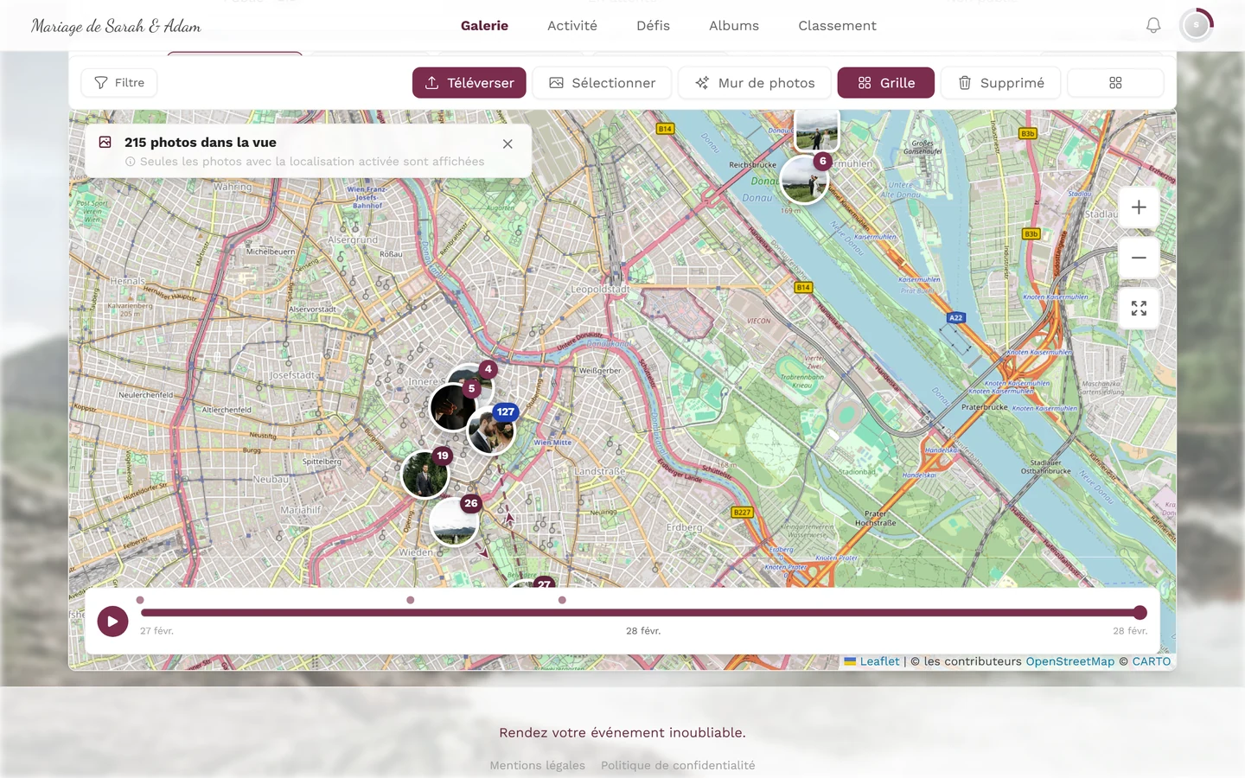This screenshot has height=778, width=1245.
Task: Close the 215 photos info banner
Action: pos(508,144)
